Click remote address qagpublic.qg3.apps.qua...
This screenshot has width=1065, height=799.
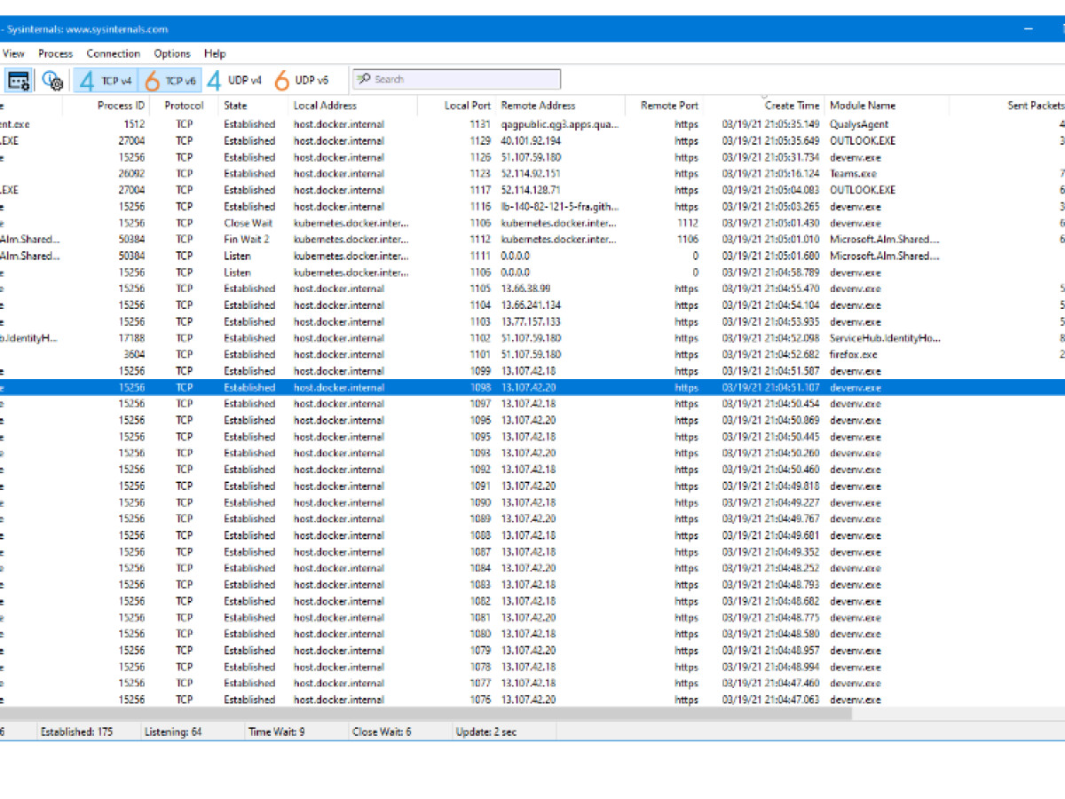(x=560, y=124)
